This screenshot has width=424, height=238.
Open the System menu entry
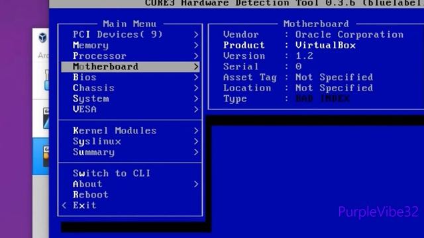coord(131,99)
